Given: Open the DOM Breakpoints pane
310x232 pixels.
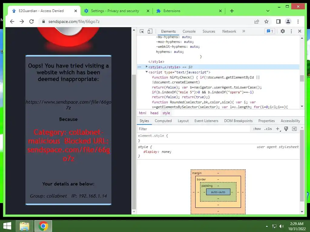Looking at the screenshot, I should tap(238, 121).
